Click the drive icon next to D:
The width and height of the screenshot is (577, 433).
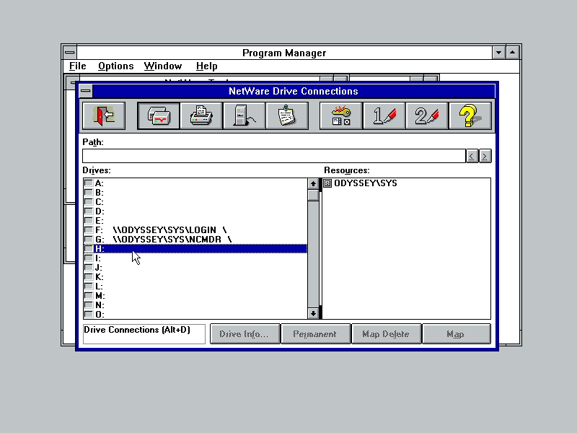pos(88,211)
